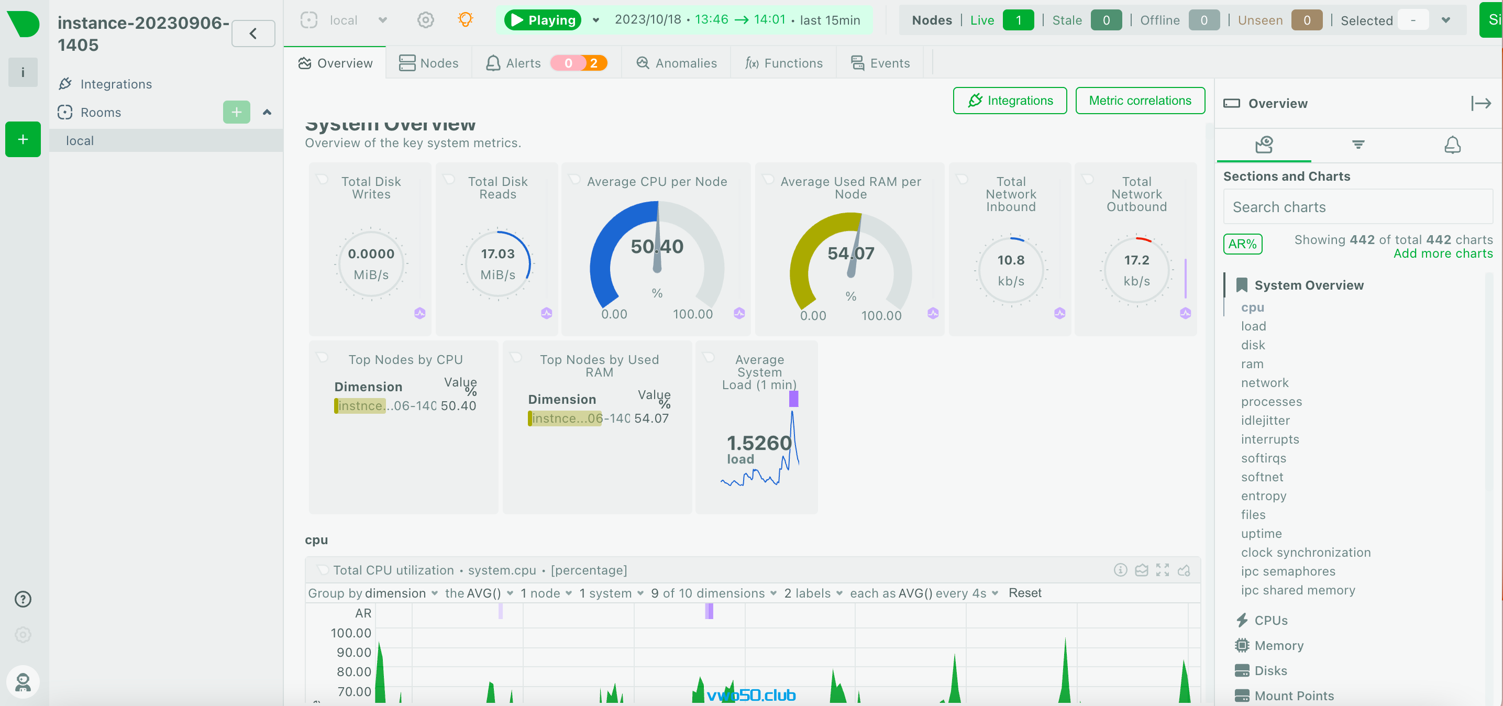Switch to the Anomalies tab
Image resolution: width=1503 pixels, height=706 pixels.
point(676,63)
